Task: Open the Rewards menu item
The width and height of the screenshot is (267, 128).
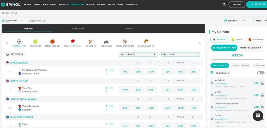Action: click(132, 5)
